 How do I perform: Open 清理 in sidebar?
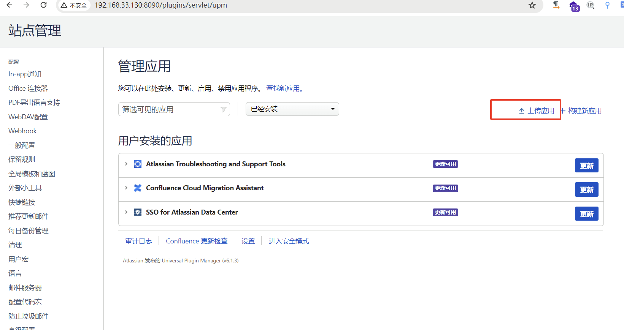click(x=15, y=245)
